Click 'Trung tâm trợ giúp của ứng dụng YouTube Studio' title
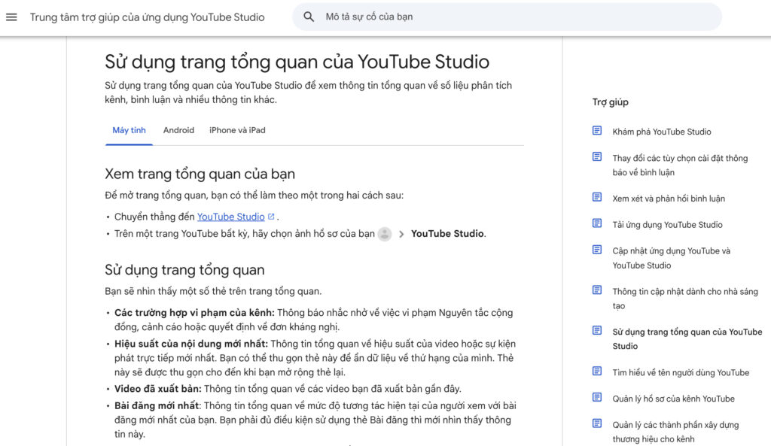This screenshot has height=446, width=771. tap(147, 17)
